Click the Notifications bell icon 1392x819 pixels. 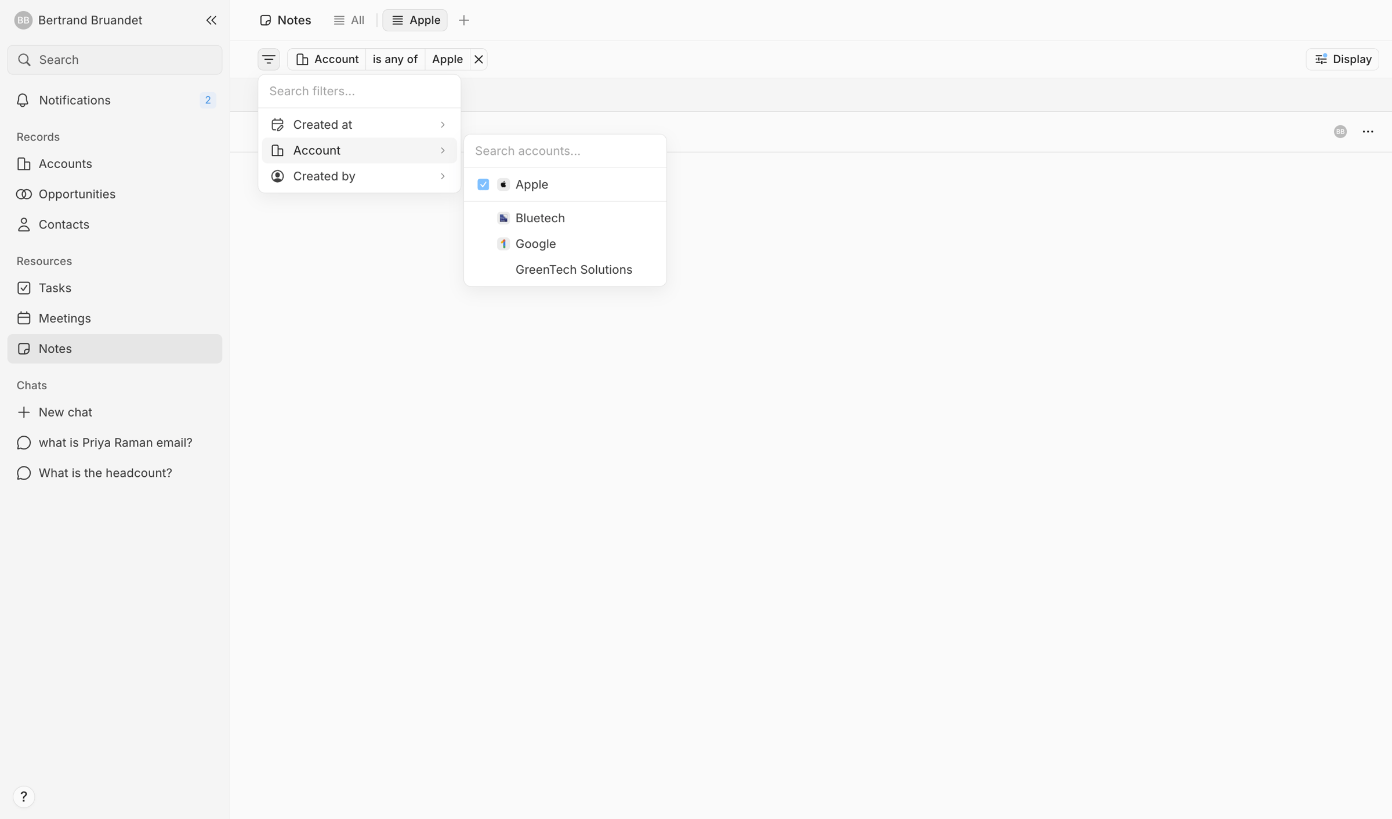(23, 100)
